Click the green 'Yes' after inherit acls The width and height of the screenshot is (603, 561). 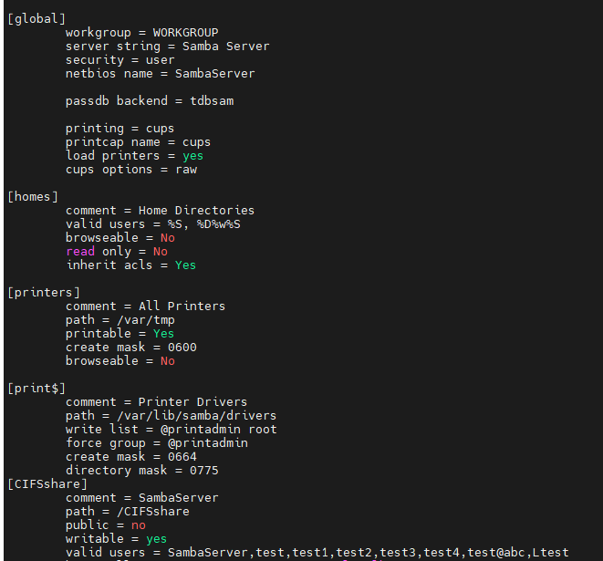[x=185, y=265]
